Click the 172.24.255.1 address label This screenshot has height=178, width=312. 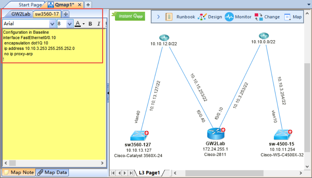point(215,149)
